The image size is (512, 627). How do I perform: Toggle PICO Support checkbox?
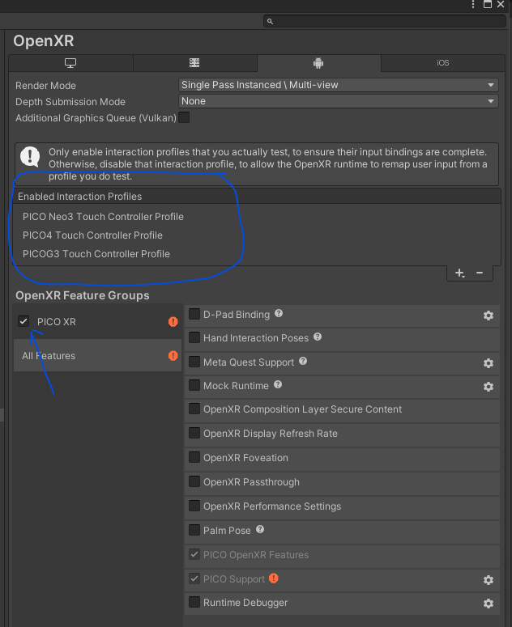coord(194,578)
